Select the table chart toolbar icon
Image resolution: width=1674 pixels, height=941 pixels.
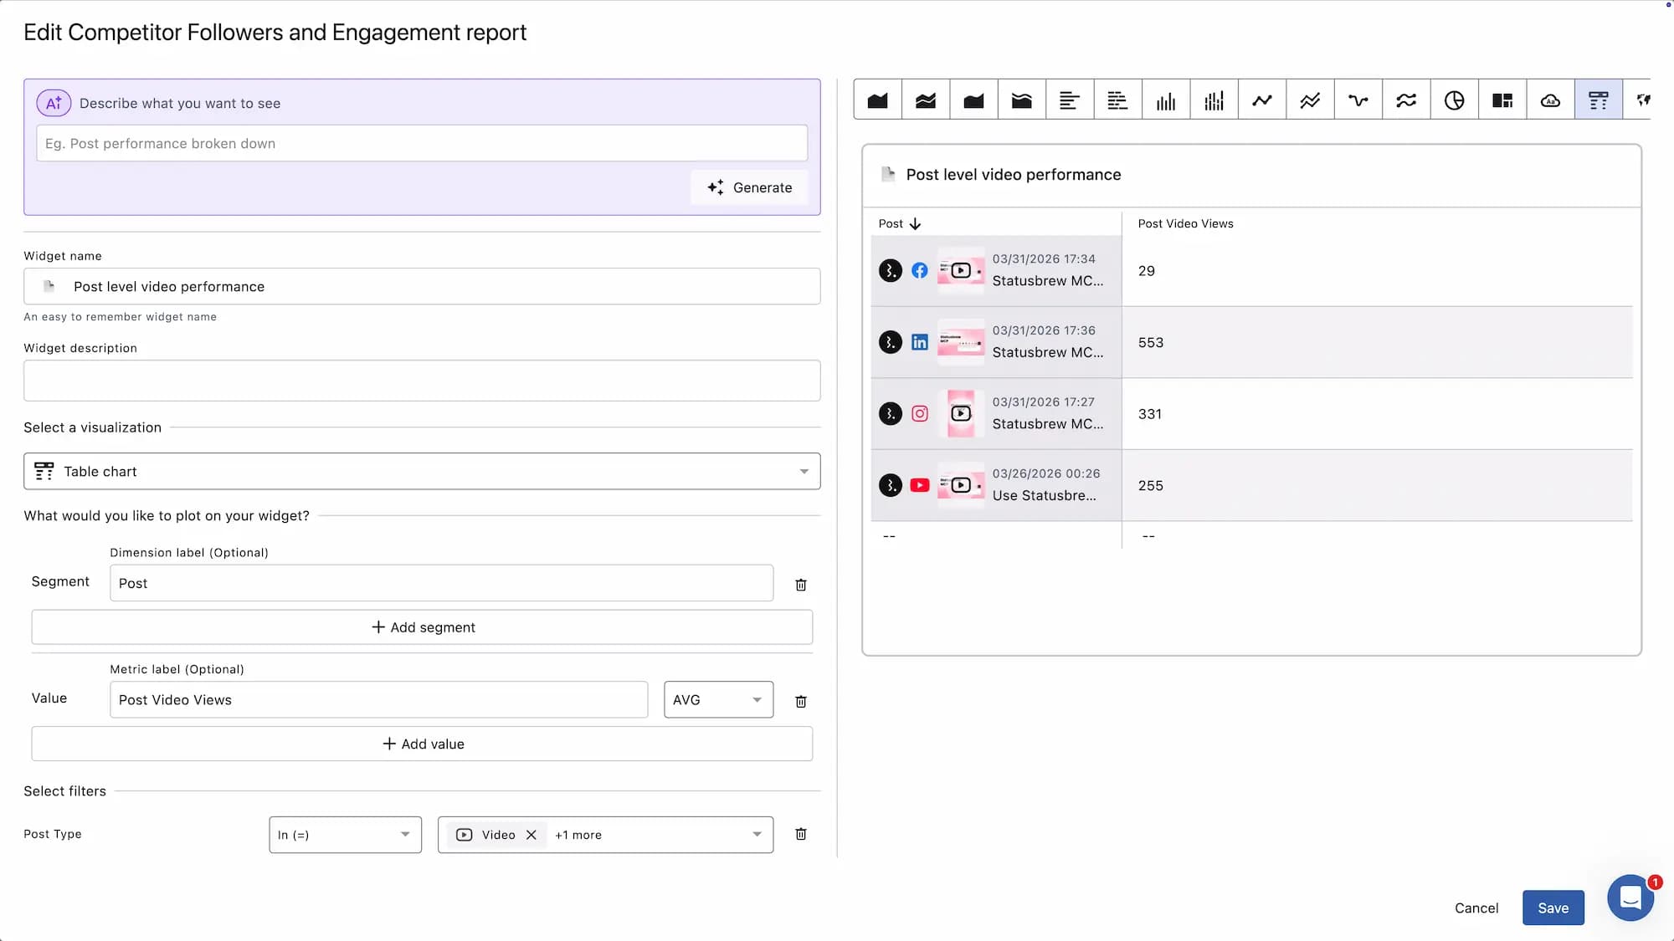click(x=1598, y=99)
